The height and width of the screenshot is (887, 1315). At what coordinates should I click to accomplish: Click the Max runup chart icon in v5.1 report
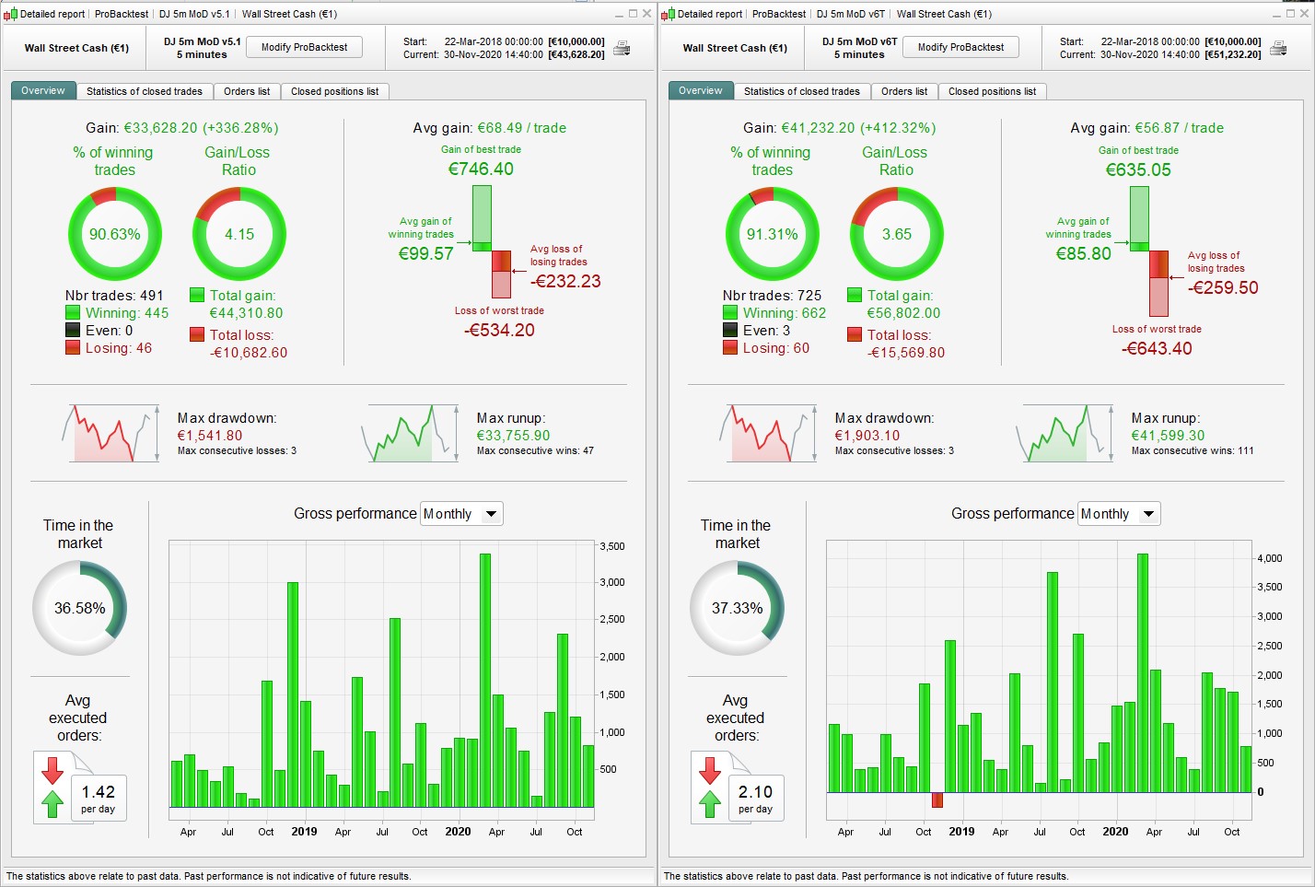pos(410,433)
